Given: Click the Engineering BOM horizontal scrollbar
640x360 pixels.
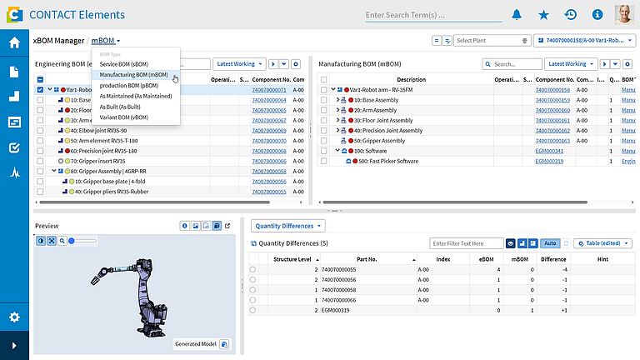Looking at the screenshot, I should coord(154,202).
